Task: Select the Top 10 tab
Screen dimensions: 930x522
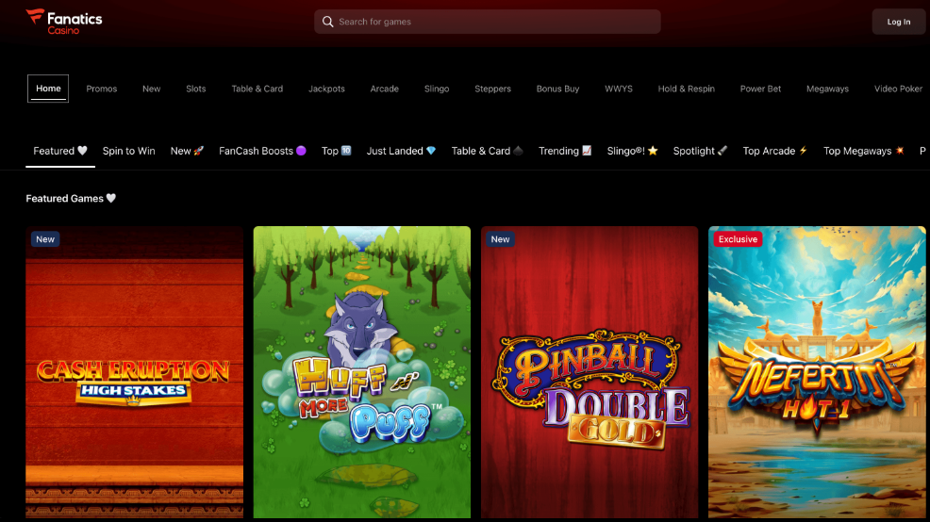Action: coord(337,151)
